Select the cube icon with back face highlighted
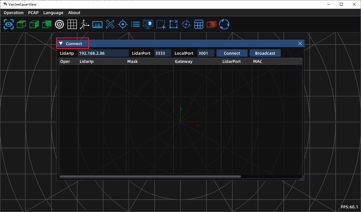 point(47,24)
